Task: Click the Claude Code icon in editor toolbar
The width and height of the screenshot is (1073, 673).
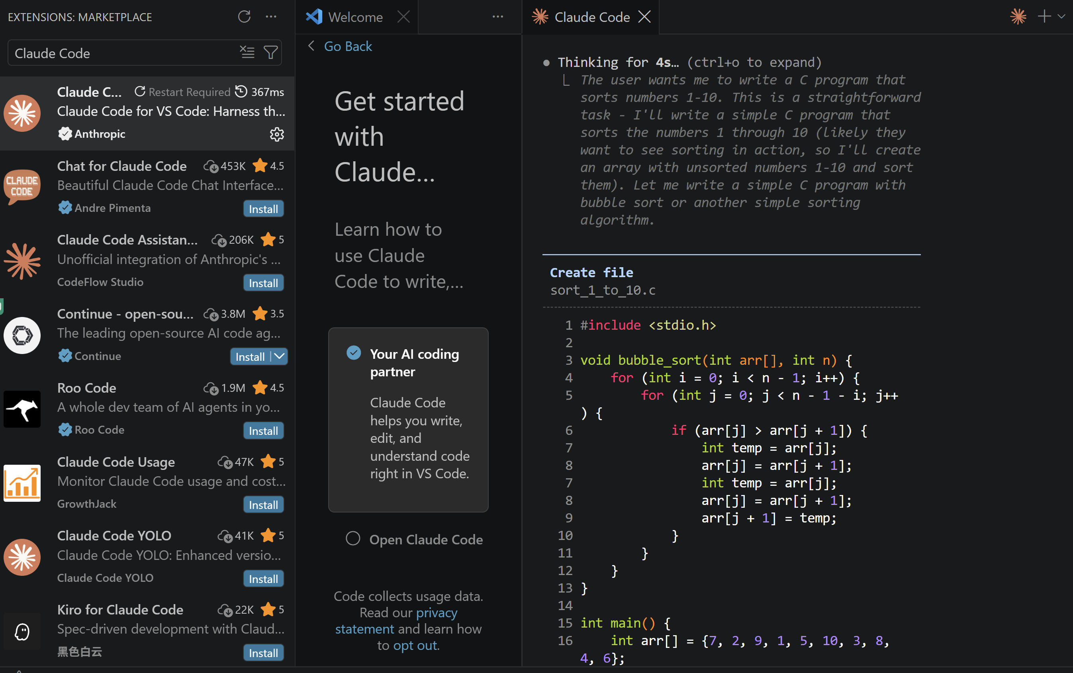Action: tap(1018, 17)
